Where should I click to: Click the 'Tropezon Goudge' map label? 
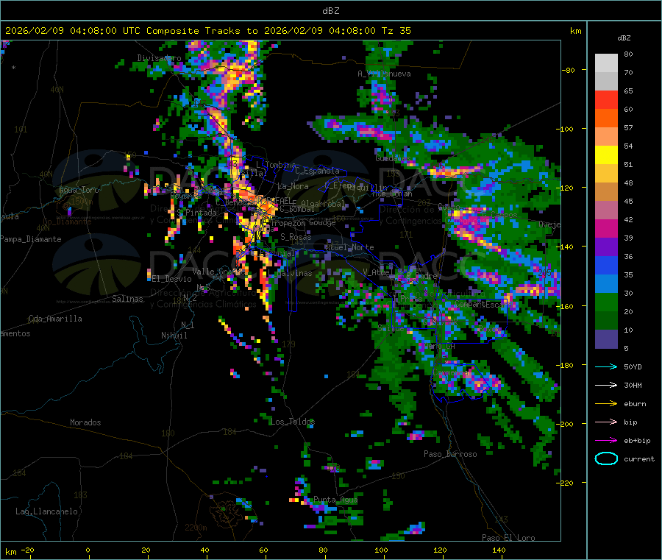pos(303,223)
